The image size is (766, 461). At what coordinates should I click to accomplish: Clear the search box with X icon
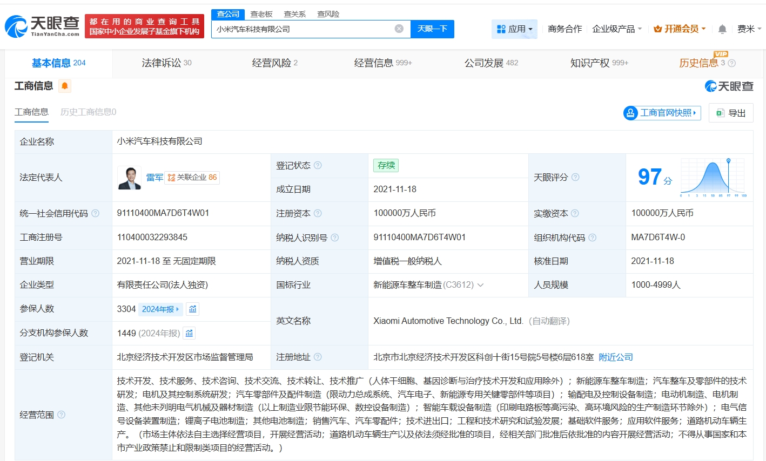coord(399,29)
